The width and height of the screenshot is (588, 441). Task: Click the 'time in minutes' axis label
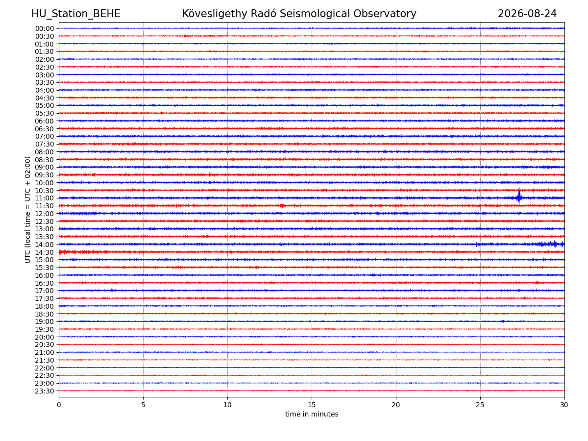point(312,415)
